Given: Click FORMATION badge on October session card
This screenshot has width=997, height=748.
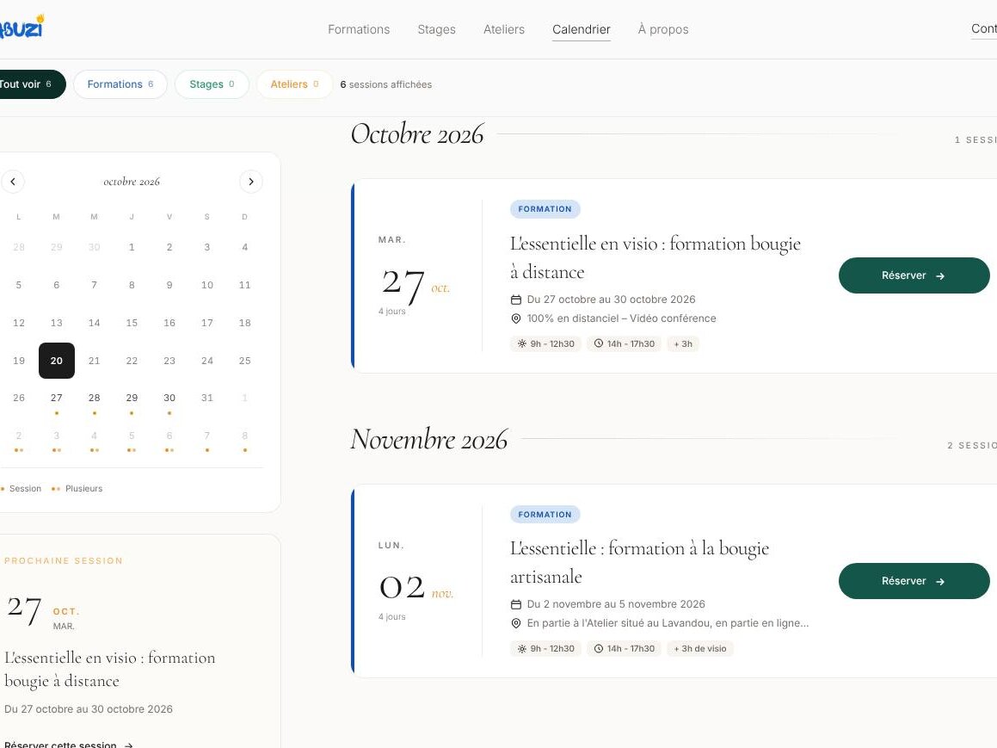Looking at the screenshot, I should 545,208.
